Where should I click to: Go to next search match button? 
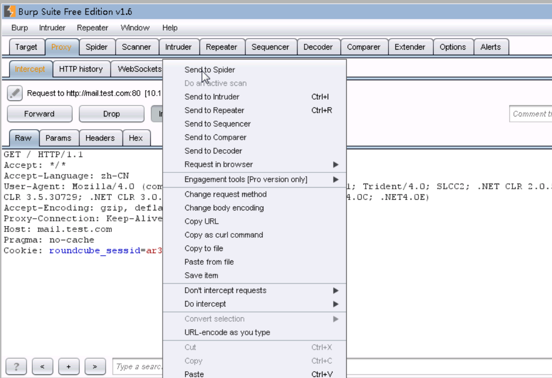(95, 367)
